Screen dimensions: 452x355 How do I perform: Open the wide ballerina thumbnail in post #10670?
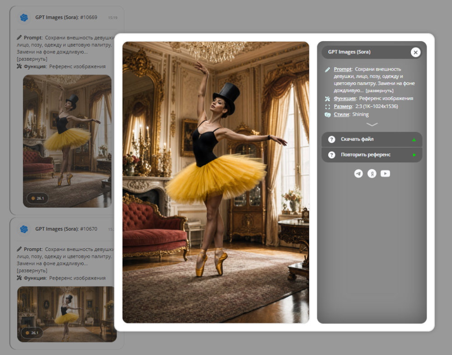click(x=67, y=314)
